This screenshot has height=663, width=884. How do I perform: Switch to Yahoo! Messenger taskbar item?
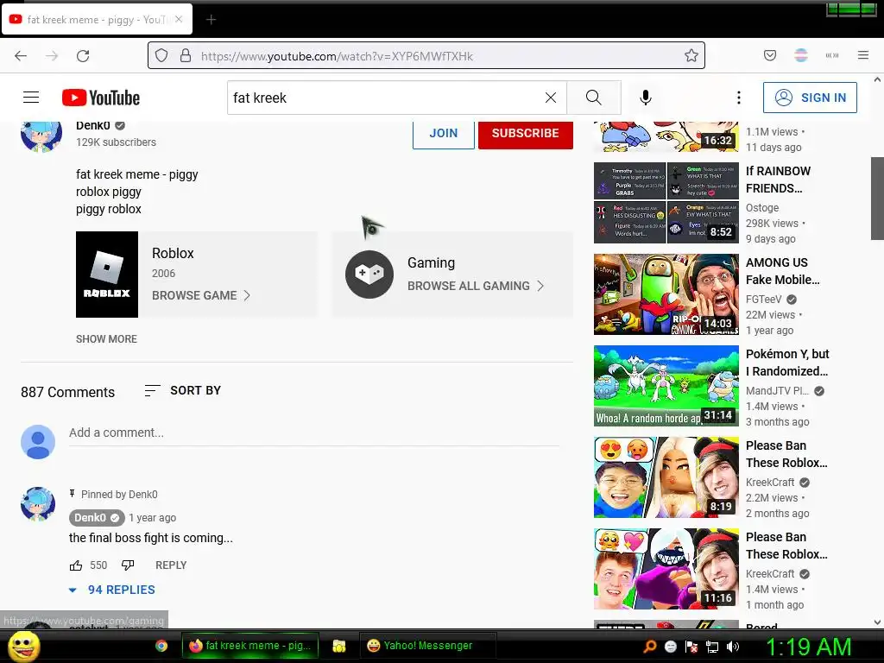[428, 646]
